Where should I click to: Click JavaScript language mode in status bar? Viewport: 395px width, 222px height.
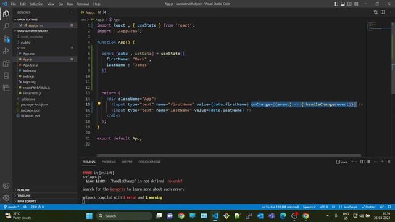click(348, 207)
